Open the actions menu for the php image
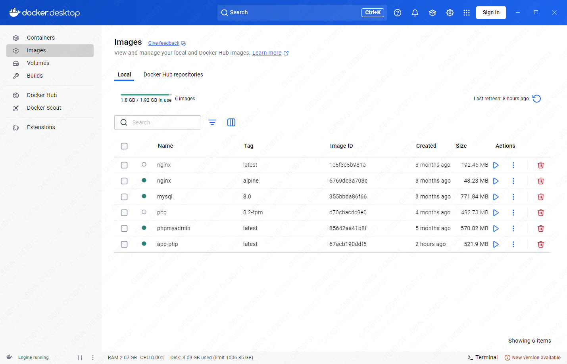567x364 pixels. (x=513, y=212)
